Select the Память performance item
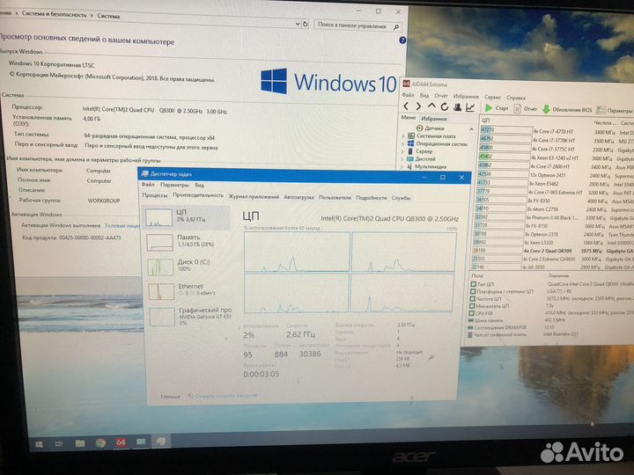The height and width of the screenshot is (475, 634). pyautogui.click(x=186, y=243)
